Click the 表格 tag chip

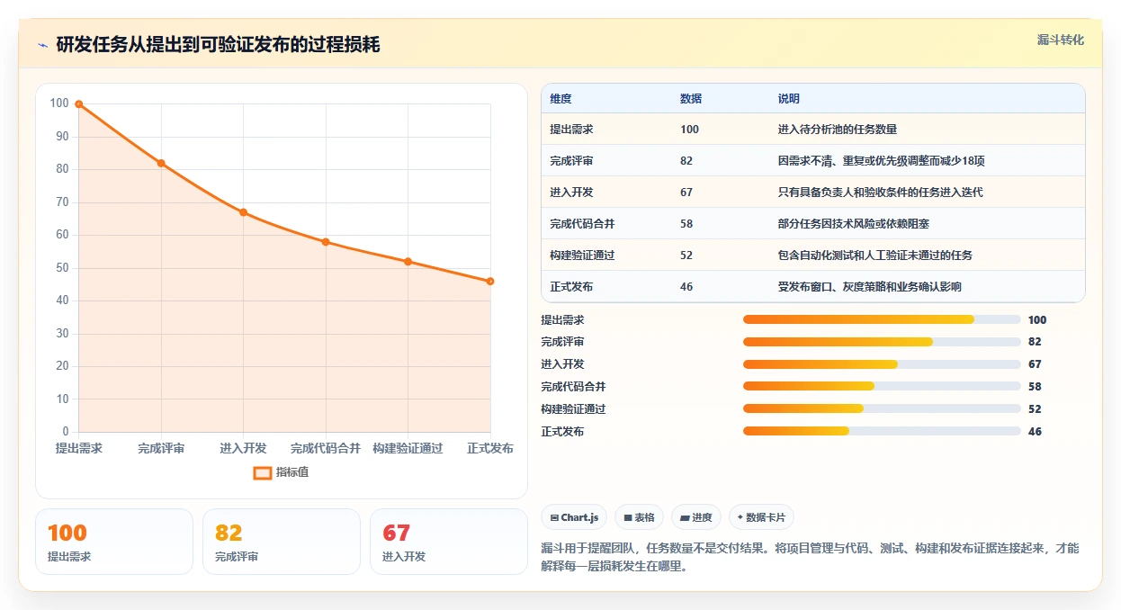(x=639, y=517)
